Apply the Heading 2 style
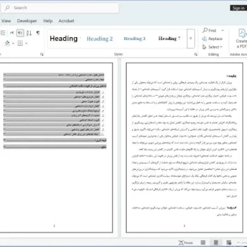 (x=99, y=39)
